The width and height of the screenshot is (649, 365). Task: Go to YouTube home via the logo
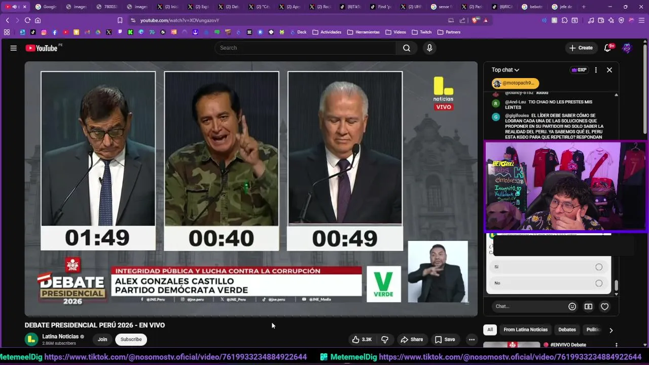tap(42, 48)
